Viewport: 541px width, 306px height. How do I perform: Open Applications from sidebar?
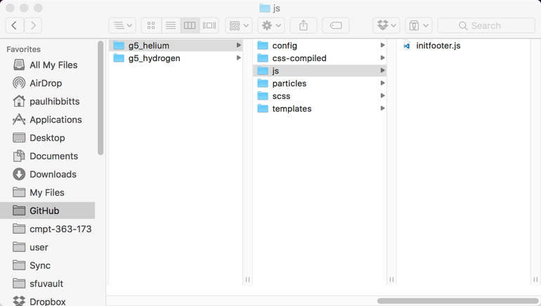[47, 119]
